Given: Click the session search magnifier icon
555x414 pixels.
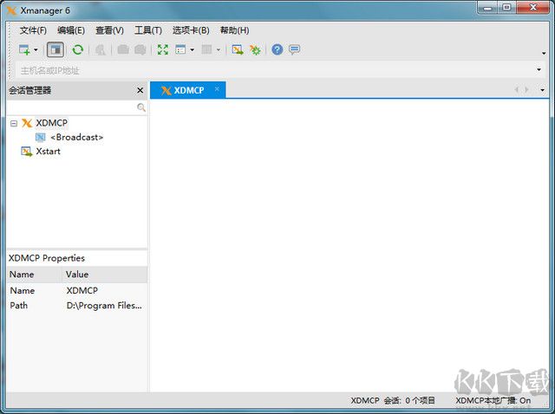Looking at the screenshot, I should tap(141, 107).
